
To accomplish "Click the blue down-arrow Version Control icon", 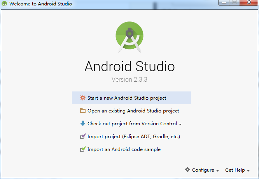I will point(83,123).
